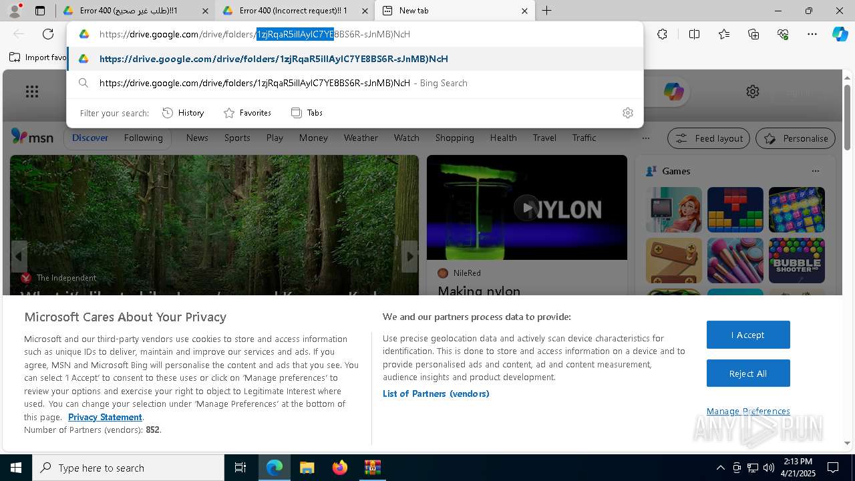Click the Copilot icon in search box
The height and width of the screenshot is (481, 855).
(673, 92)
